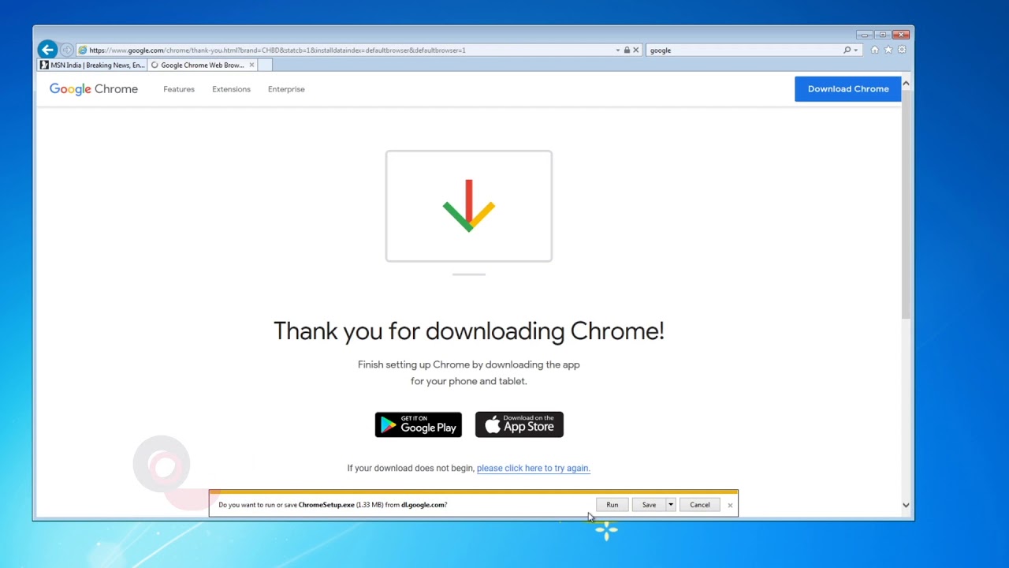Click the page scrollbar up arrow
The image size is (1009, 568).
(906, 84)
